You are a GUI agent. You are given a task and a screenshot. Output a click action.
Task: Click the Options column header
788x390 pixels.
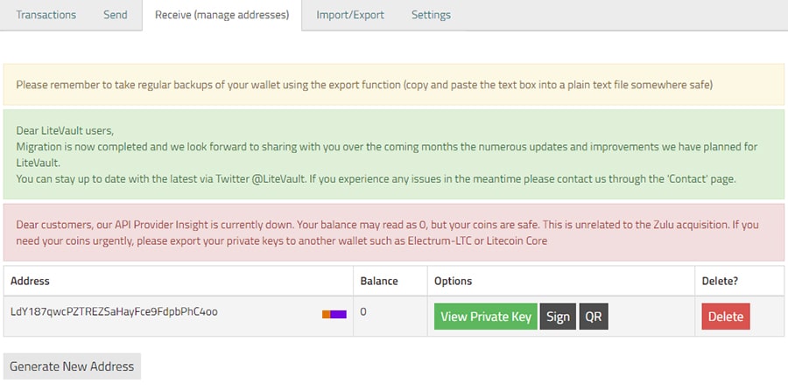point(453,281)
